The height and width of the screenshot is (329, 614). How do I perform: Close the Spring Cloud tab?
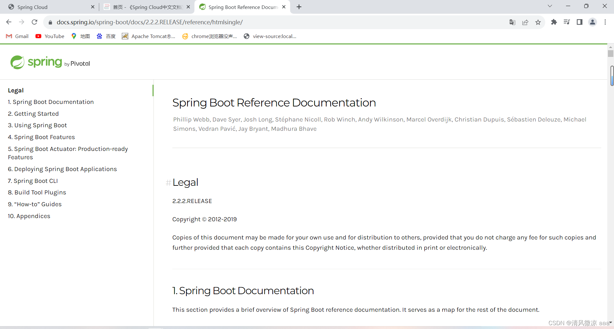(93, 7)
